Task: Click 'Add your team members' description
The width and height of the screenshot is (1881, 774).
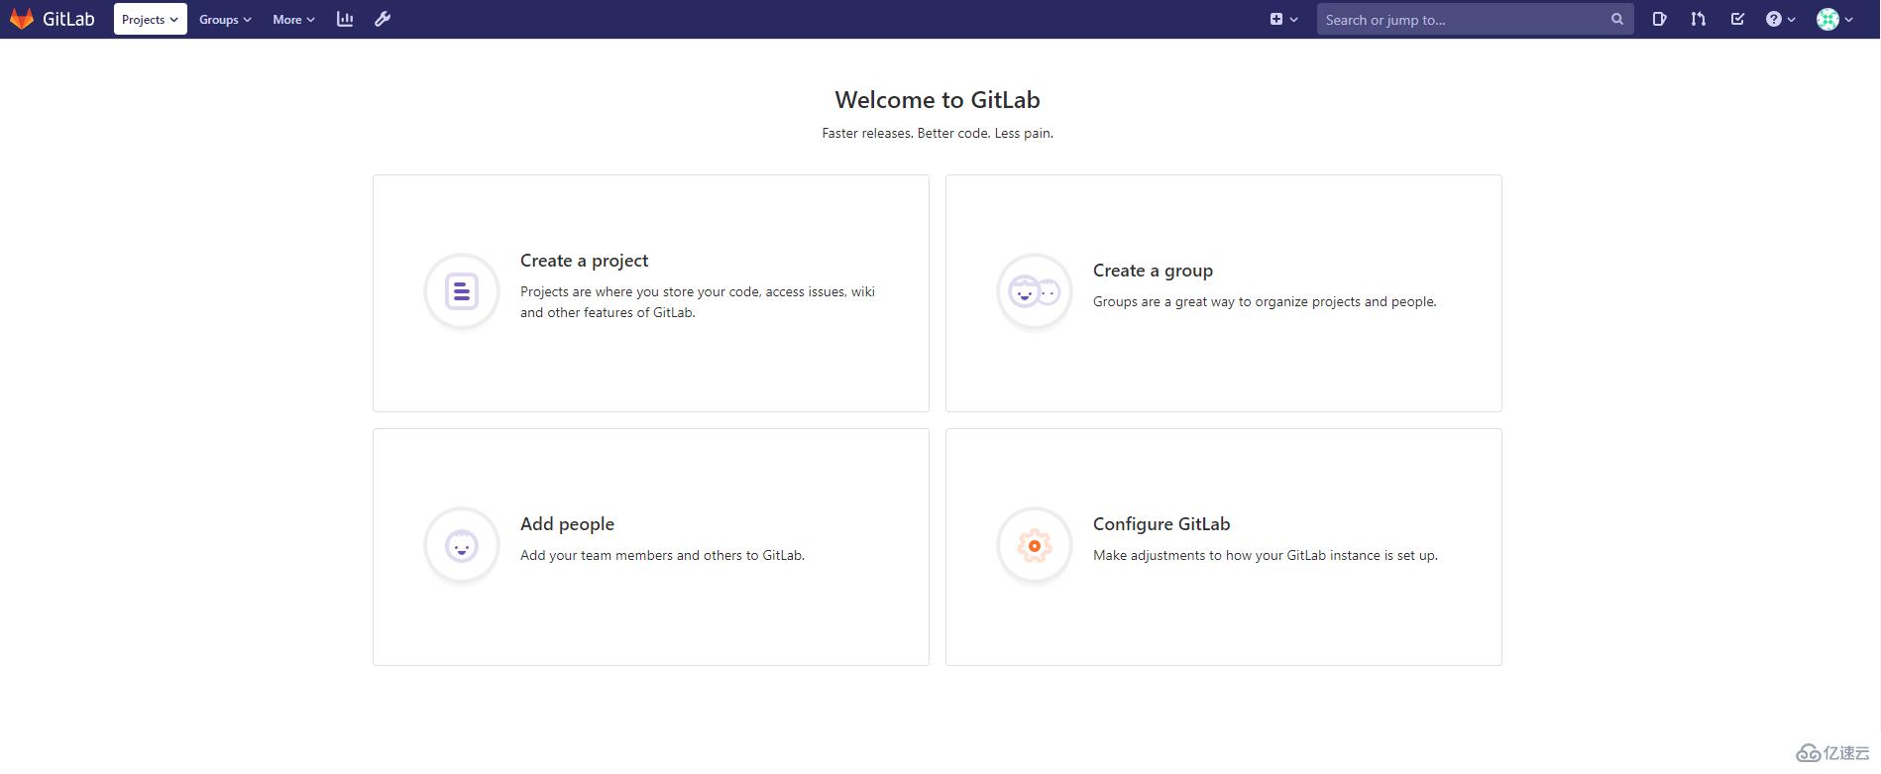Action: click(662, 555)
